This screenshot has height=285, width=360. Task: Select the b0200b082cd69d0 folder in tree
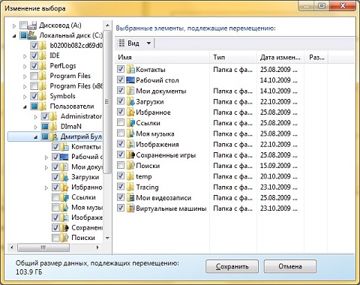[76, 46]
